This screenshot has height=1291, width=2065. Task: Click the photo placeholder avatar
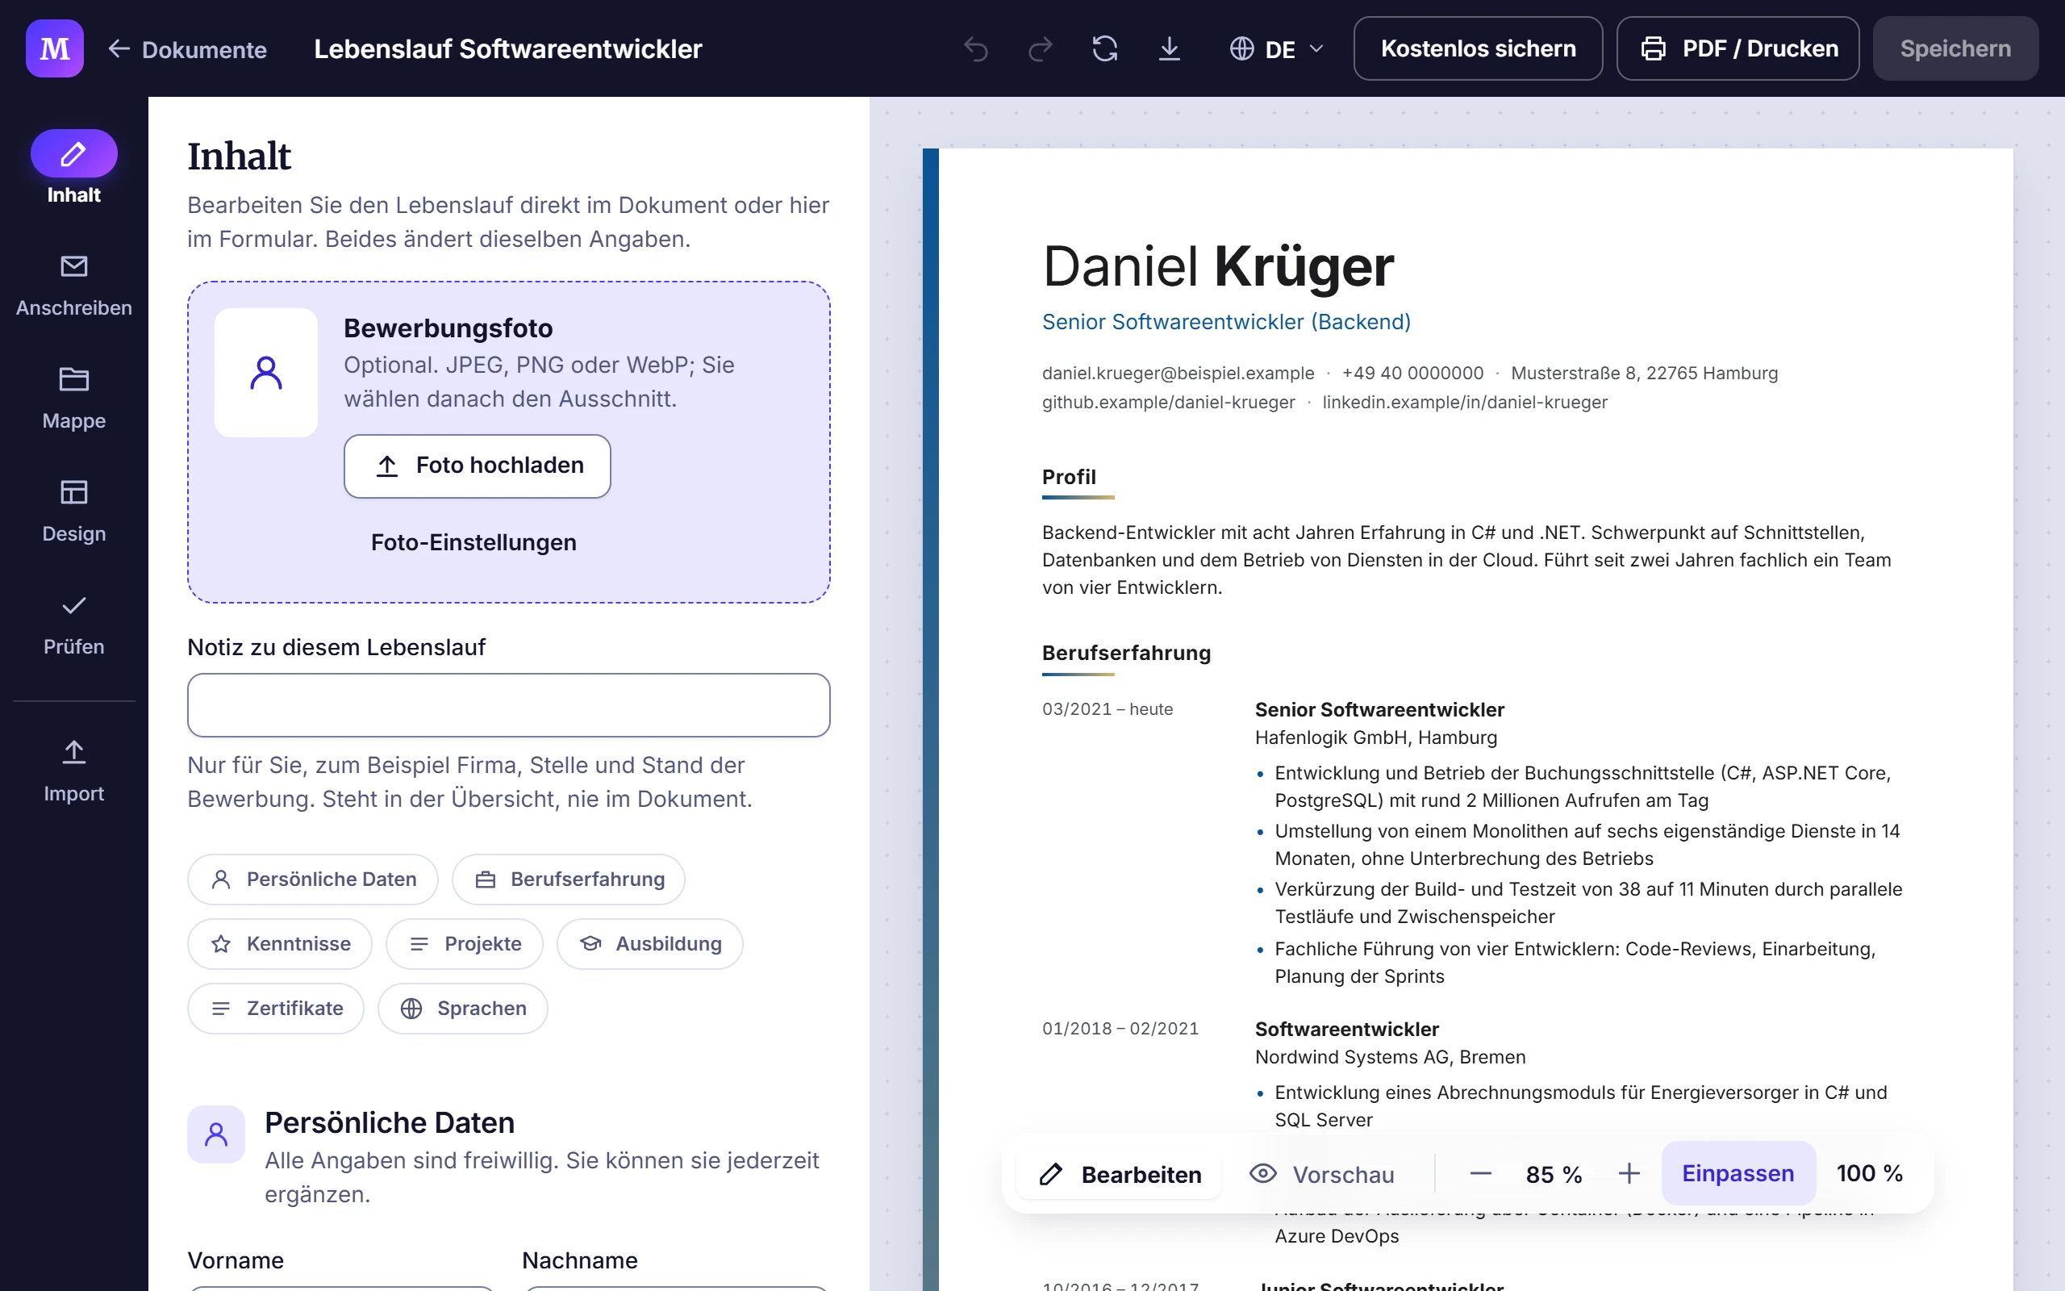tap(266, 373)
